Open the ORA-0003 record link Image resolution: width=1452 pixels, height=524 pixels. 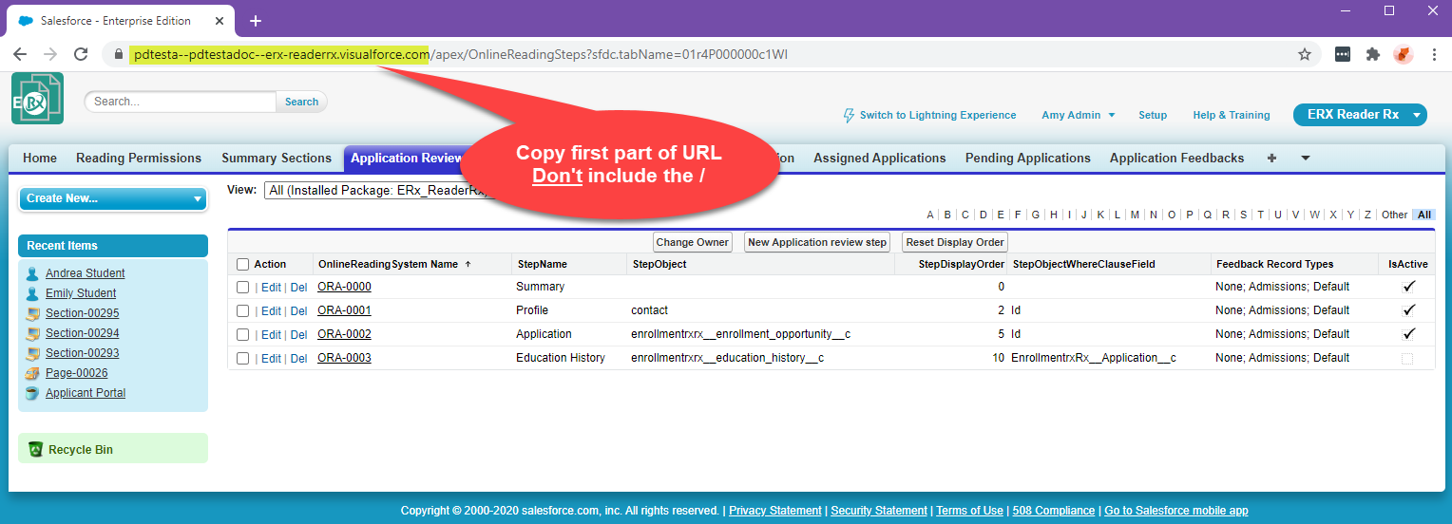(344, 358)
